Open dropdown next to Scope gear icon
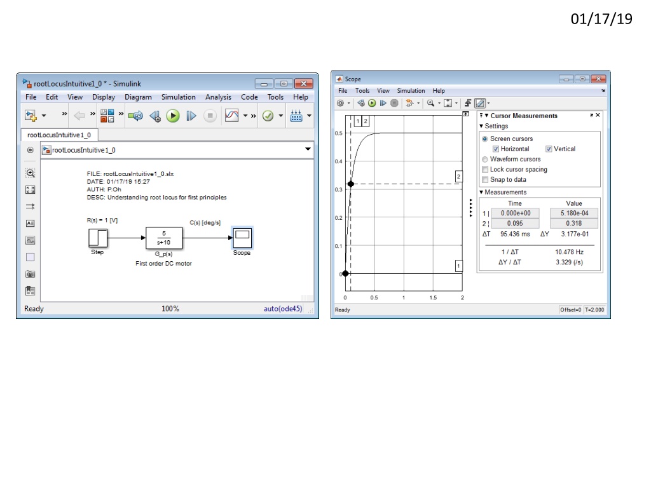The image size is (651, 488). pyautogui.click(x=349, y=104)
